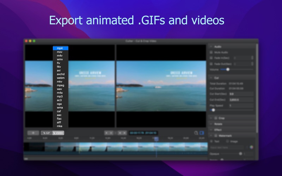Toggle the Fade In(Sec) checkbox
The image size is (282, 176).
tap(211, 58)
